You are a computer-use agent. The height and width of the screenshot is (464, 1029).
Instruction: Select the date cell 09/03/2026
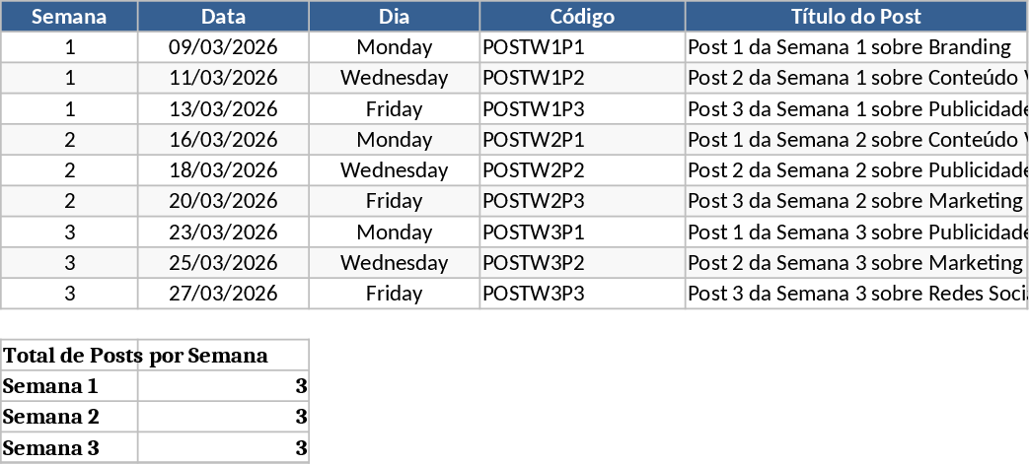click(x=223, y=47)
